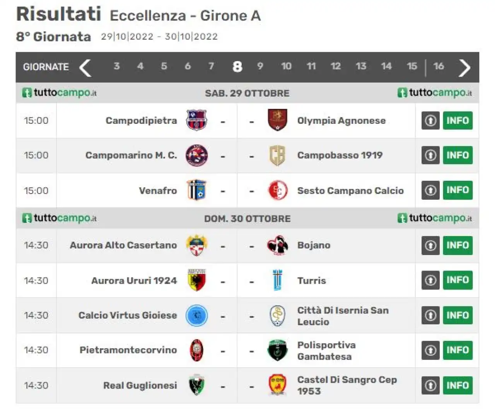
Task: Click the Castel Di Sangro crest
Action: pos(277,385)
